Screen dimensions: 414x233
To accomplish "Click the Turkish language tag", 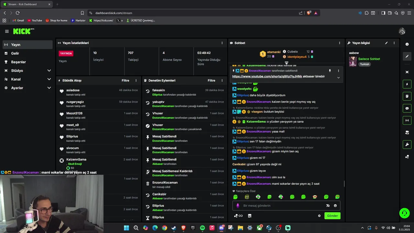I will pyautogui.click(x=365, y=64).
